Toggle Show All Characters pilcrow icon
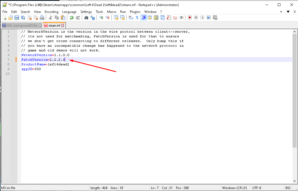The image size is (298, 191). click(137, 18)
